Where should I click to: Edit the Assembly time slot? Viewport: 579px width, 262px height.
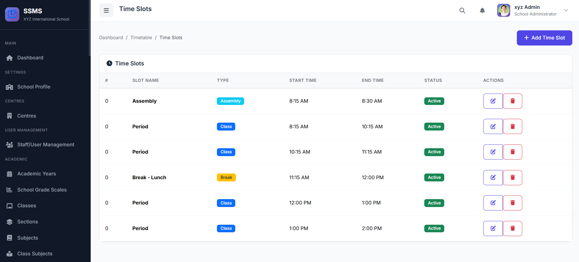[x=493, y=101]
